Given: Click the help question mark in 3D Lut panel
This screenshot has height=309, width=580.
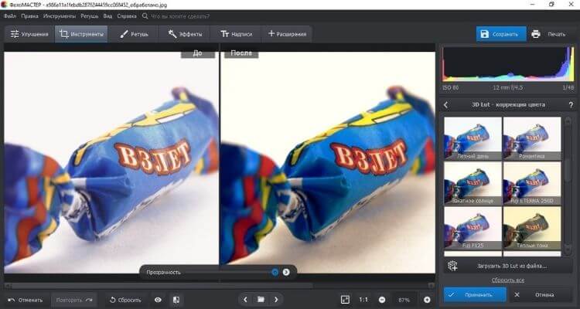Looking at the screenshot, I should [x=571, y=104].
